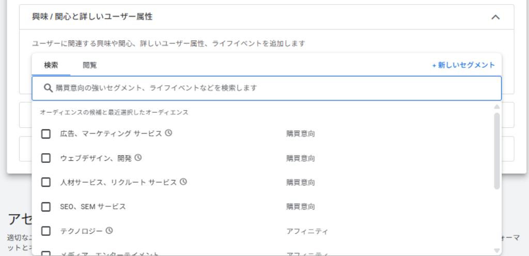Image resolution: width=529 pixels, height=256 pixels.
Task: Click the + 新しいセグメント link
Action: [463, 65]
